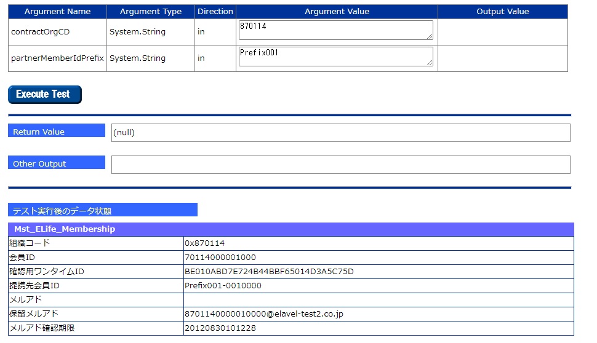Select the partnerMemberIdPrefix name cell
The height and width of the screenshot is (343, 597).
(x=57, y=58)
